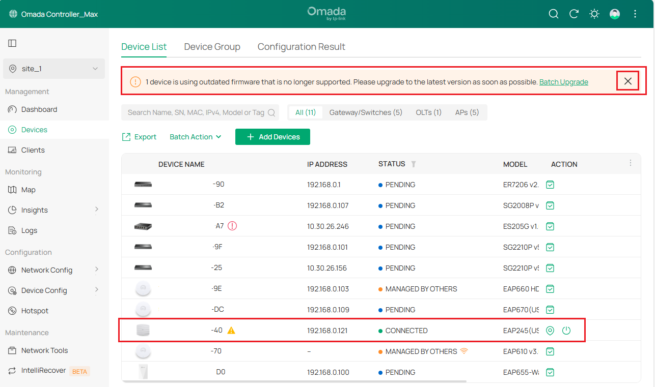Image resolution: width=655 pixels, height=387 pixels.
Task: Open the theme brightness settings icon
Action: tap(594, 14)
